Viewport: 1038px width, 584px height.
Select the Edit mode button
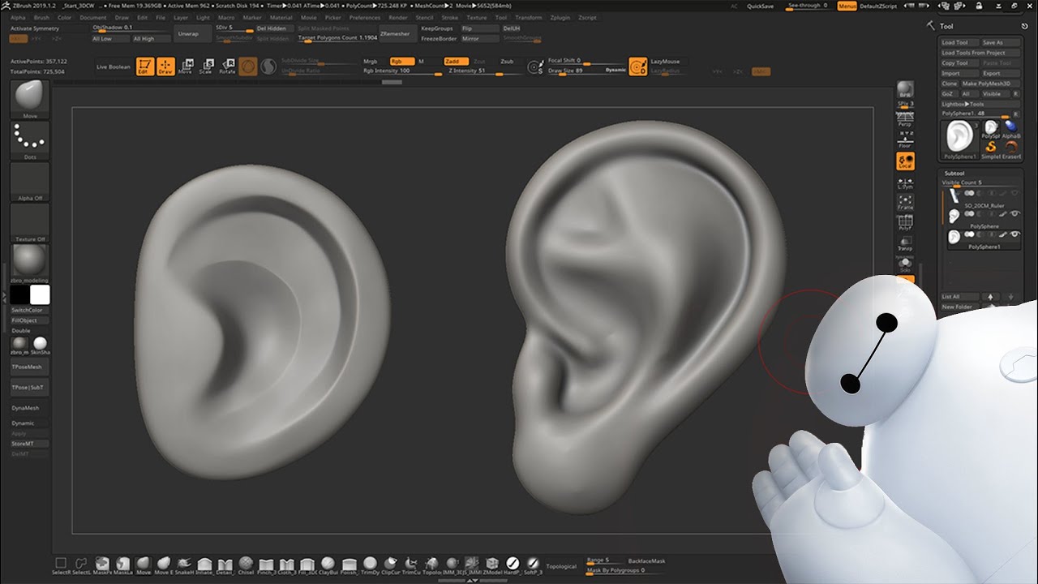point(145,67)
